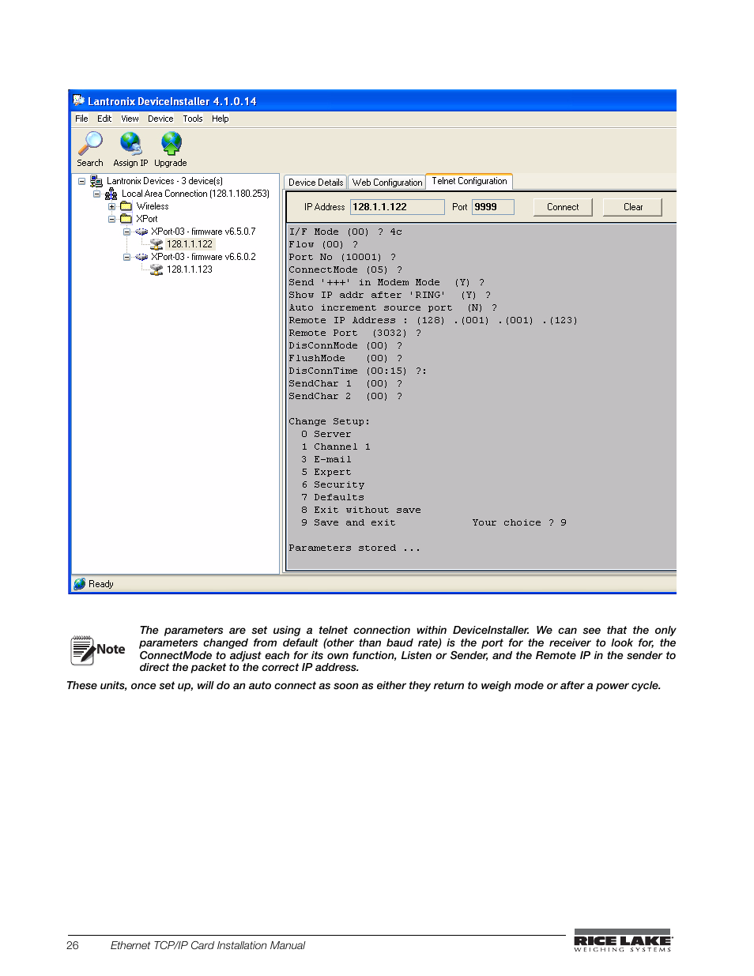Open the Help menu

point(221,119)
